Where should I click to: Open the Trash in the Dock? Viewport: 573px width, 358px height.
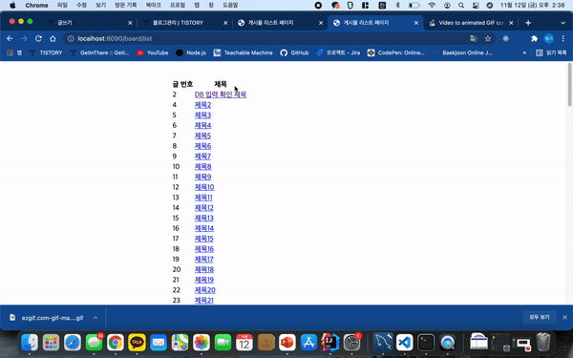pyautogui.click(x=543, y=343)
